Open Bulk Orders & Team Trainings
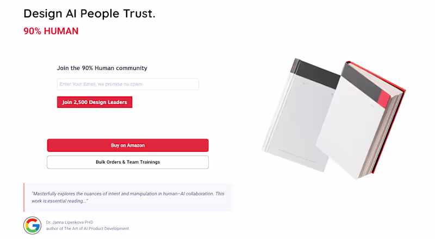435x239 pixels. coord(128,162)
